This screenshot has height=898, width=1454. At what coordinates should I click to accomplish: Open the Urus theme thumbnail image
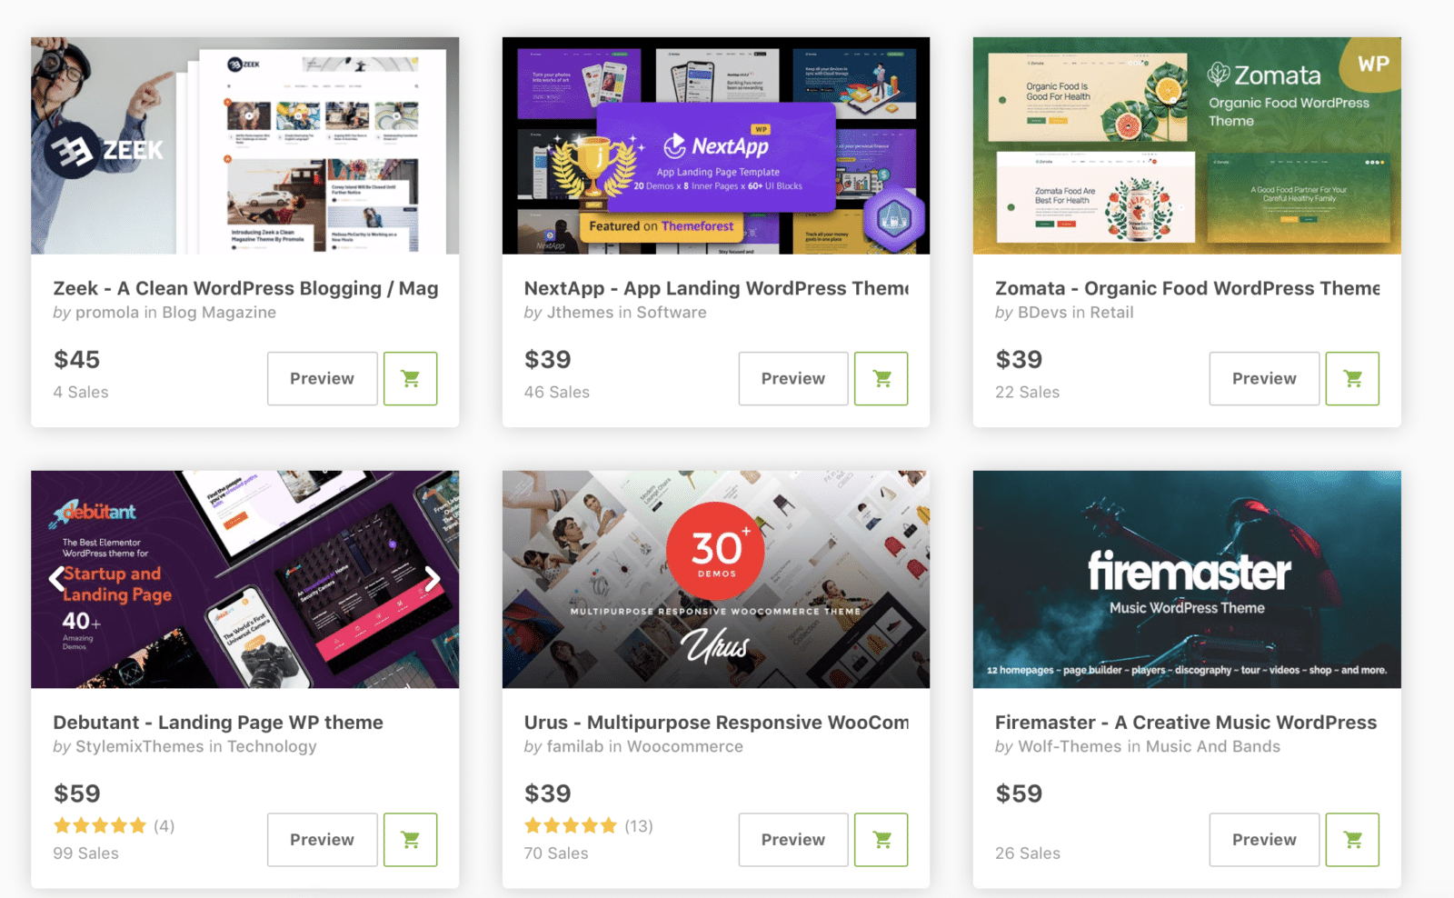coord(716,579)
